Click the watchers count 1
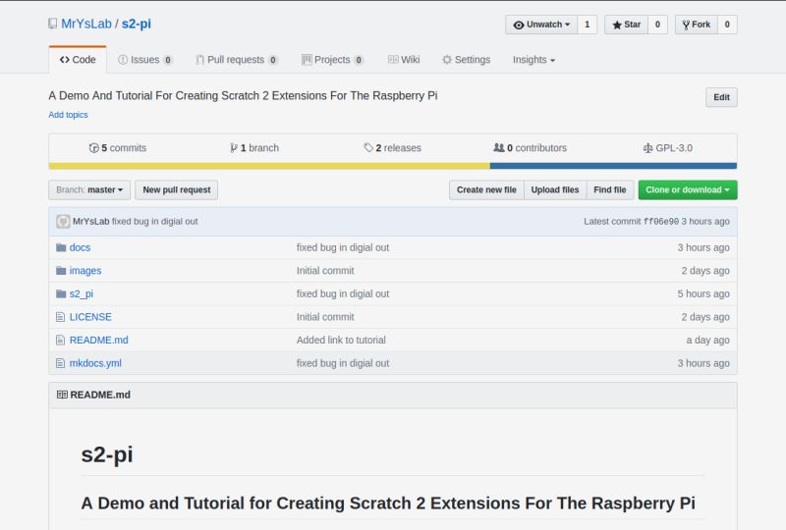Image resolution: width=786 pixels, height=530 pixels. (587, 25)
